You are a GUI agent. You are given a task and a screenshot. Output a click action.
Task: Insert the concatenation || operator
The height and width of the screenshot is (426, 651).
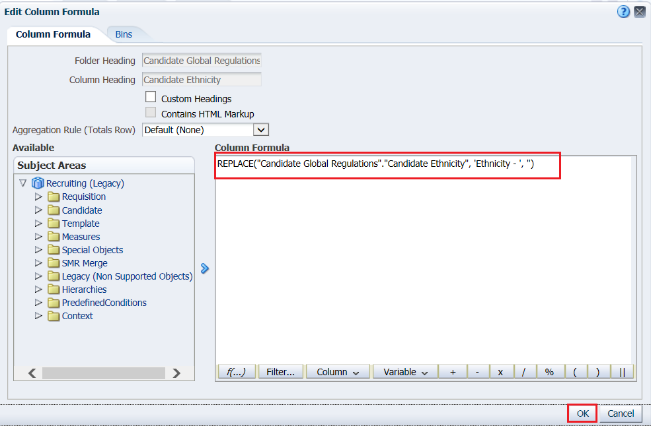point(622,372)
